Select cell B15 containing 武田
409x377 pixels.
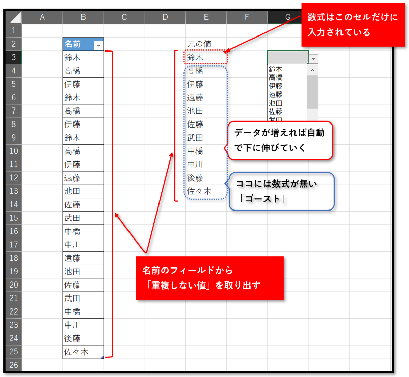pos(83,218)
